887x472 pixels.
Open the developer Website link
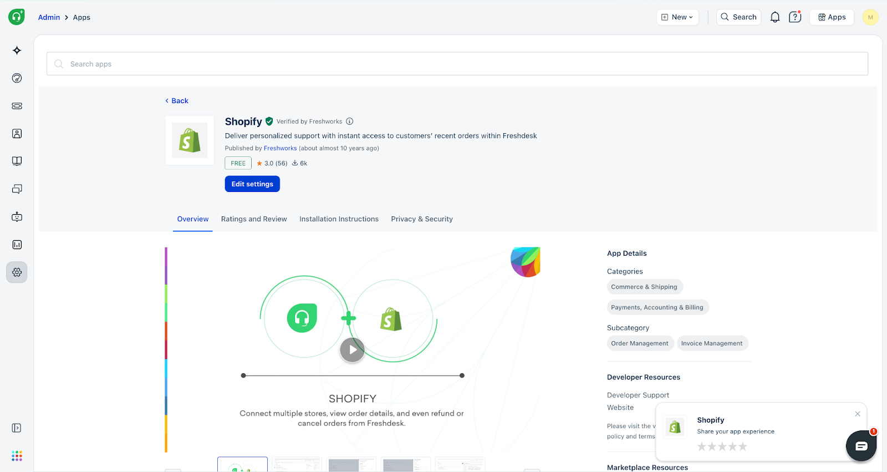pyautogui.click(x=620, y=408)
